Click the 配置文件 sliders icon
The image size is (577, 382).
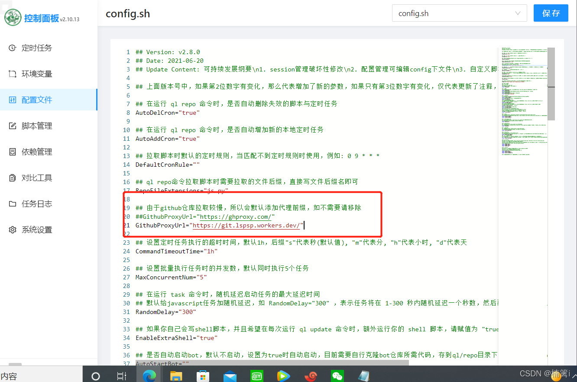(13, 100)
